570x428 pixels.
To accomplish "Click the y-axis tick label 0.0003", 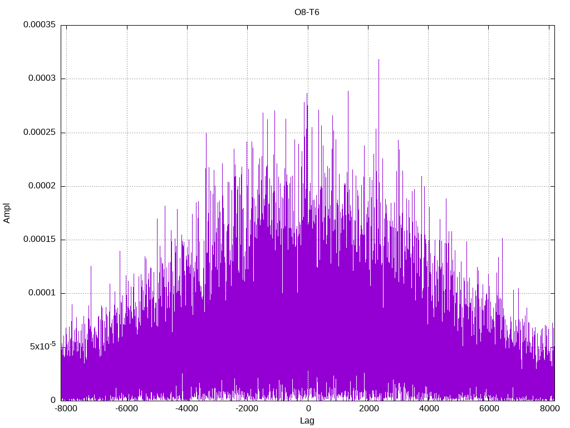I will [42, 79].
